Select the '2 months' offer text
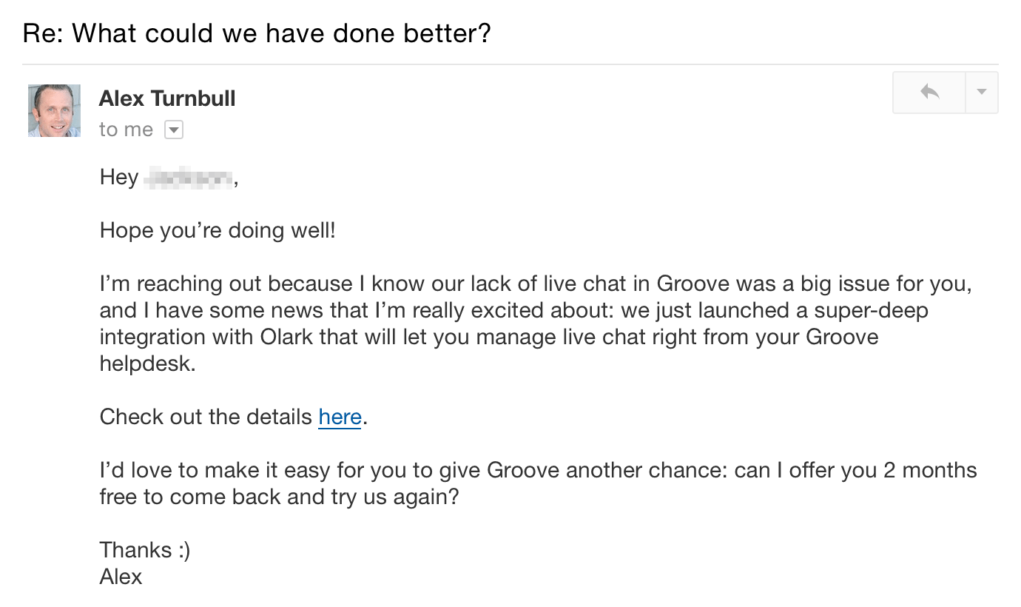Image resolution: width=1021 pixels, height=607 pixels. point(931,471)
